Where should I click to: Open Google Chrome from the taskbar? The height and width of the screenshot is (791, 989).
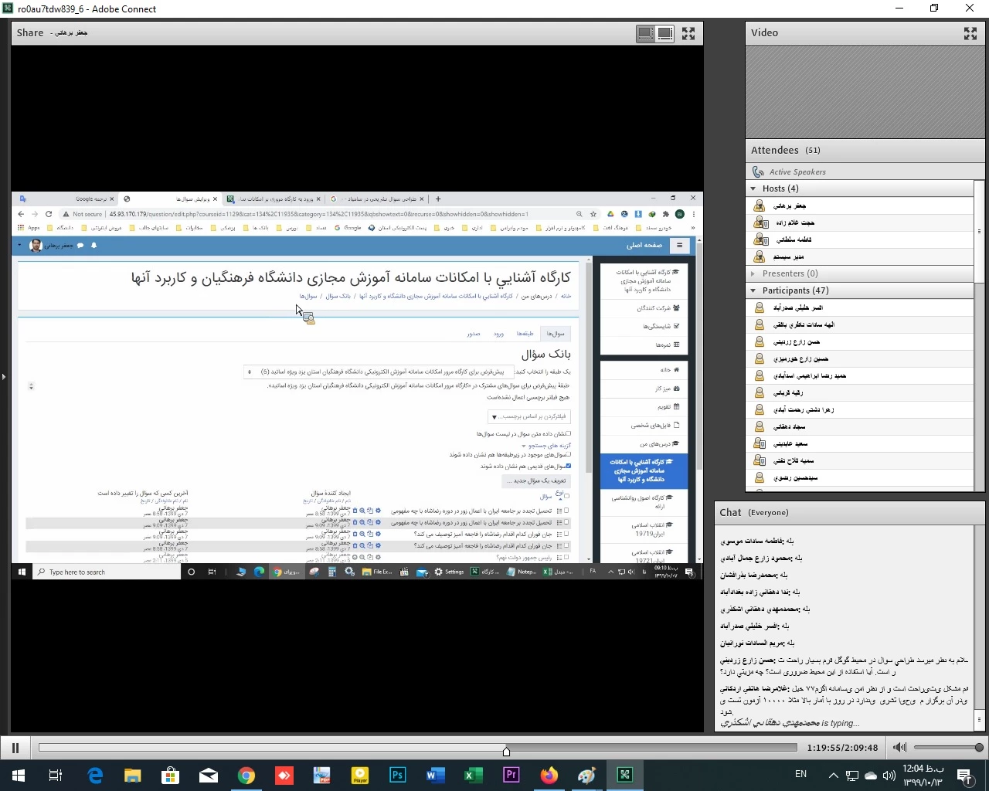pos(246,775)
